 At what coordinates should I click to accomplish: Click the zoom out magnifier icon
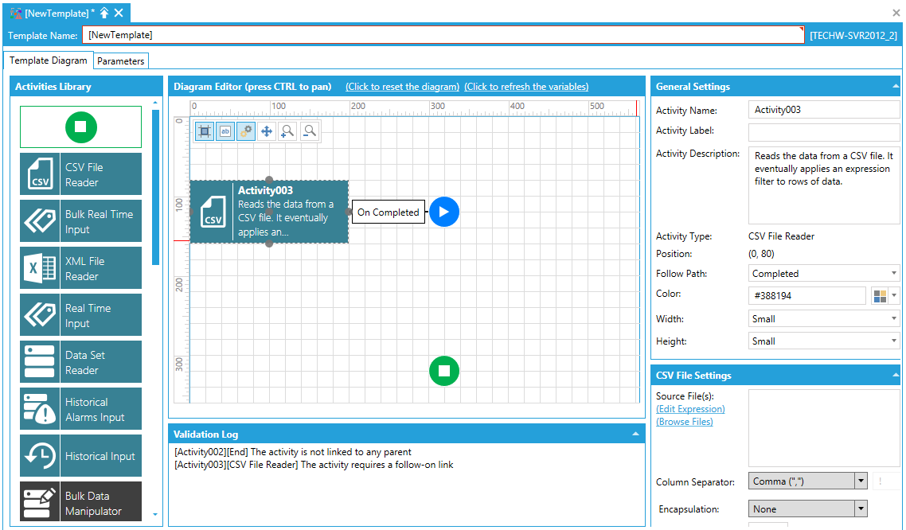(x=309, y=131)
